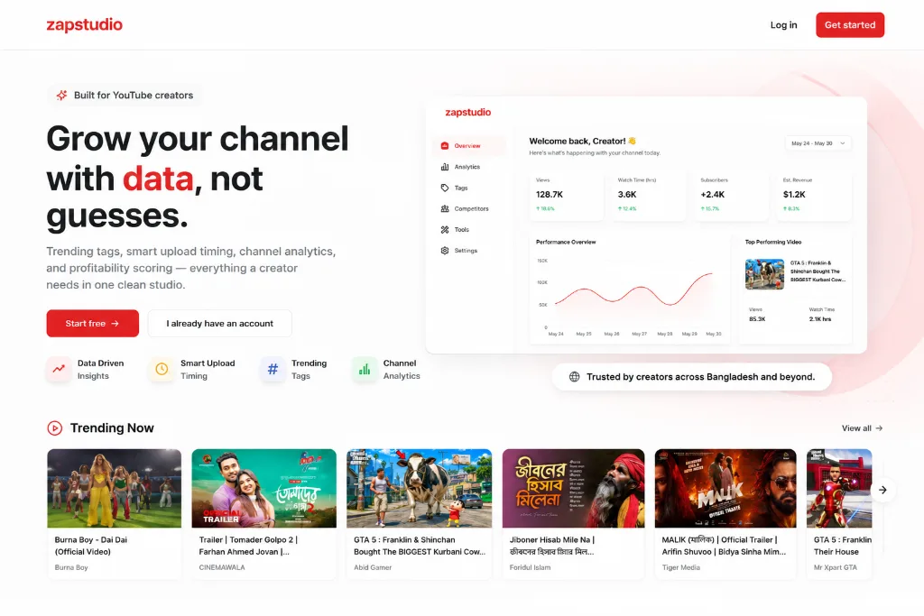The height and width of the screenshot is (616, 924).
Task: Click the Data Driven Insights trend icon
Action: 59,369
